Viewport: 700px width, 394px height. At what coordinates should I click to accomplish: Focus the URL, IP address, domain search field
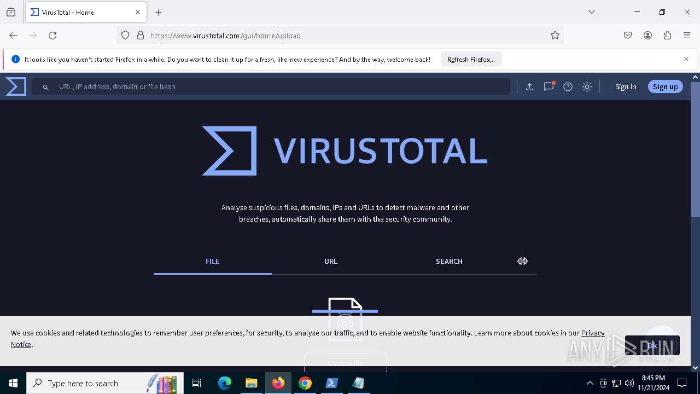click(271, 86)
